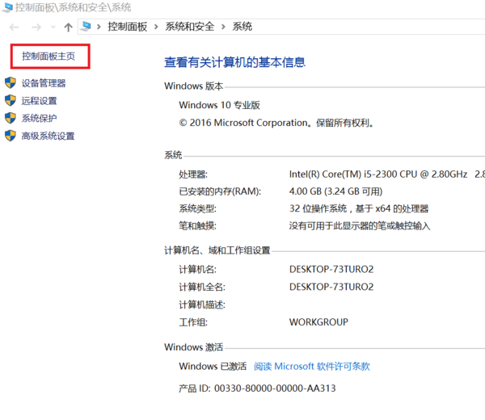Open 阅读 Microsoft 软件许可条款 link
This screenshot has width=485, height=420.
click(312, 366)
